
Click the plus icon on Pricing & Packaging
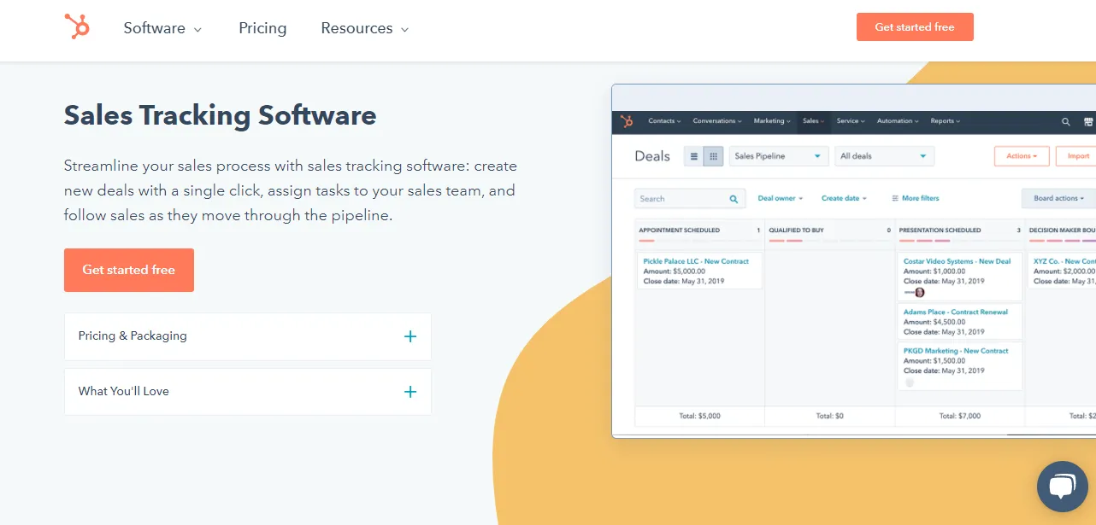point(410,336)
